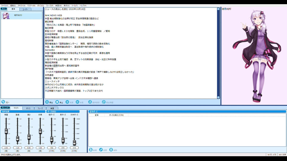Jump to end with the 末尾 icon
Screen dimensions: 287x161
coord(77,102)
